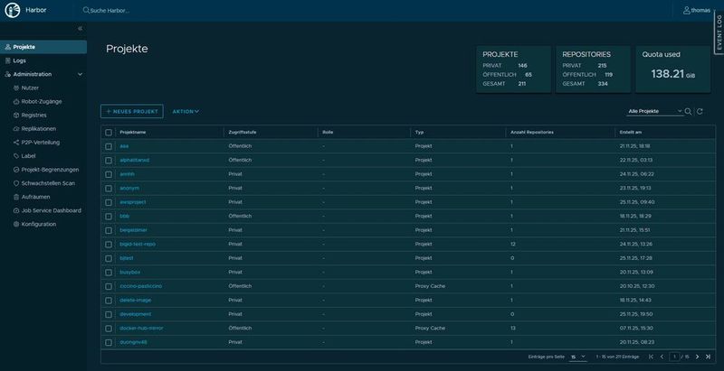This screenshot has height=371, width=724.
Task: Sort by the Anzahl Repositories column header
Action: [532, 133]
